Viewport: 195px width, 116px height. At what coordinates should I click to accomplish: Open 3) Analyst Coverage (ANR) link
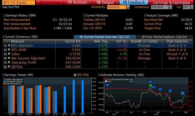pos(161,15)
